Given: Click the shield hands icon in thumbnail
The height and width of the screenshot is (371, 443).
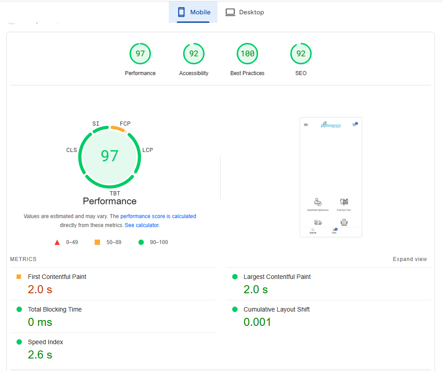Looking at the screenshot, I should pyautogui.click(x=344, y=223).
